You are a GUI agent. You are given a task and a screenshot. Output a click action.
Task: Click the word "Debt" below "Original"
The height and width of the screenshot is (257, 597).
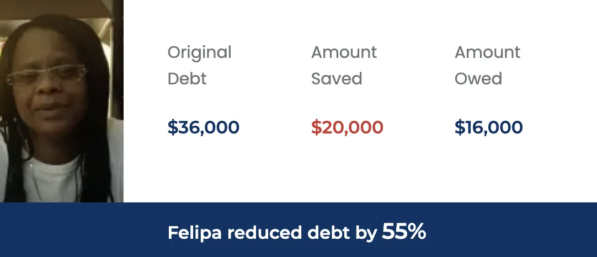click(x=187, y=79)
